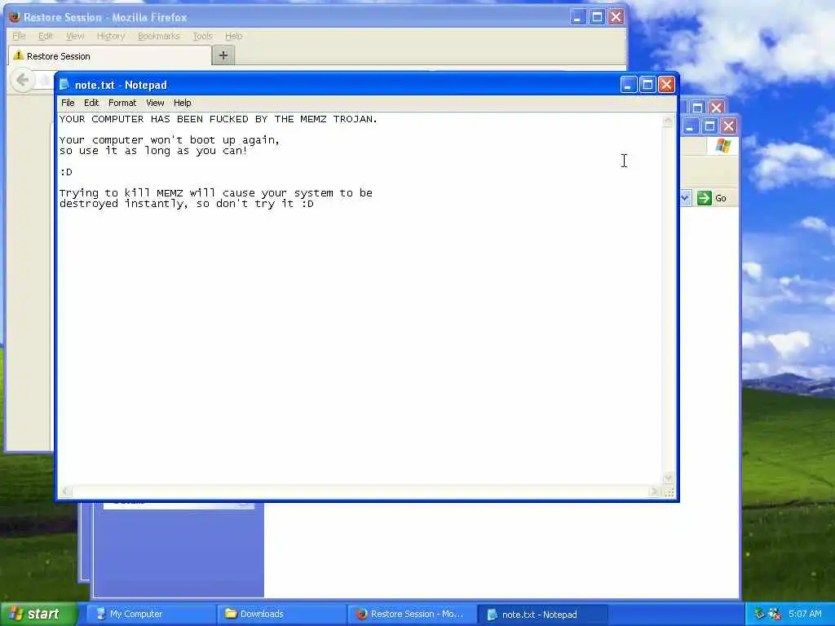
Task: Close the note.txt Notepad window
Action: pyautogui.click(x=667, y=85)
